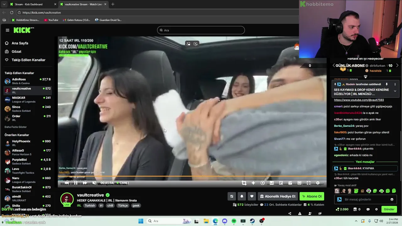Click the browser address bar URL
402x226 pixels.
point(42,13)
